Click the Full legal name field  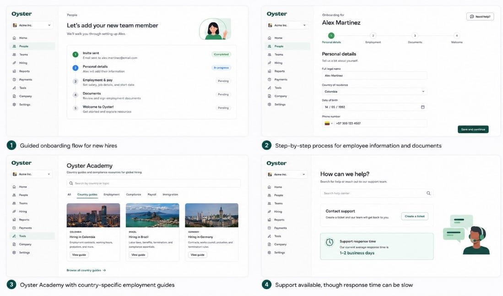(374, 76)
